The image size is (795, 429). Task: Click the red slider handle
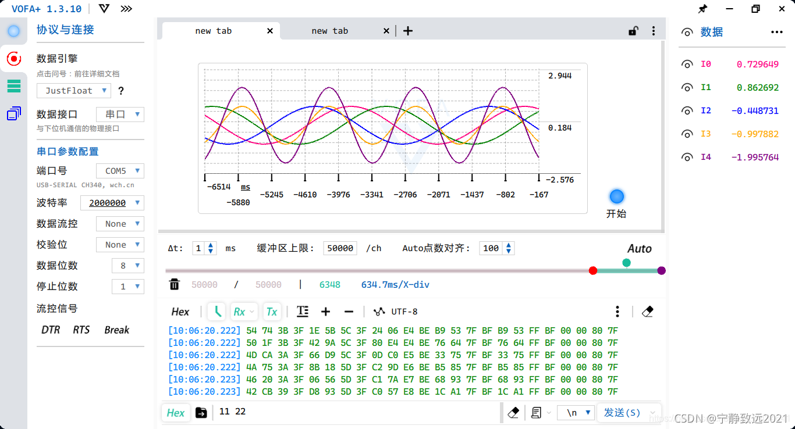pyautogui.click(x=593, y=270)
